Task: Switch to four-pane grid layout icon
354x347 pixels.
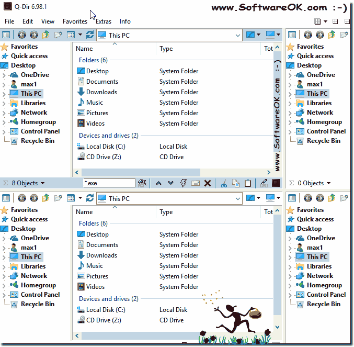Action: coord(335,21)
